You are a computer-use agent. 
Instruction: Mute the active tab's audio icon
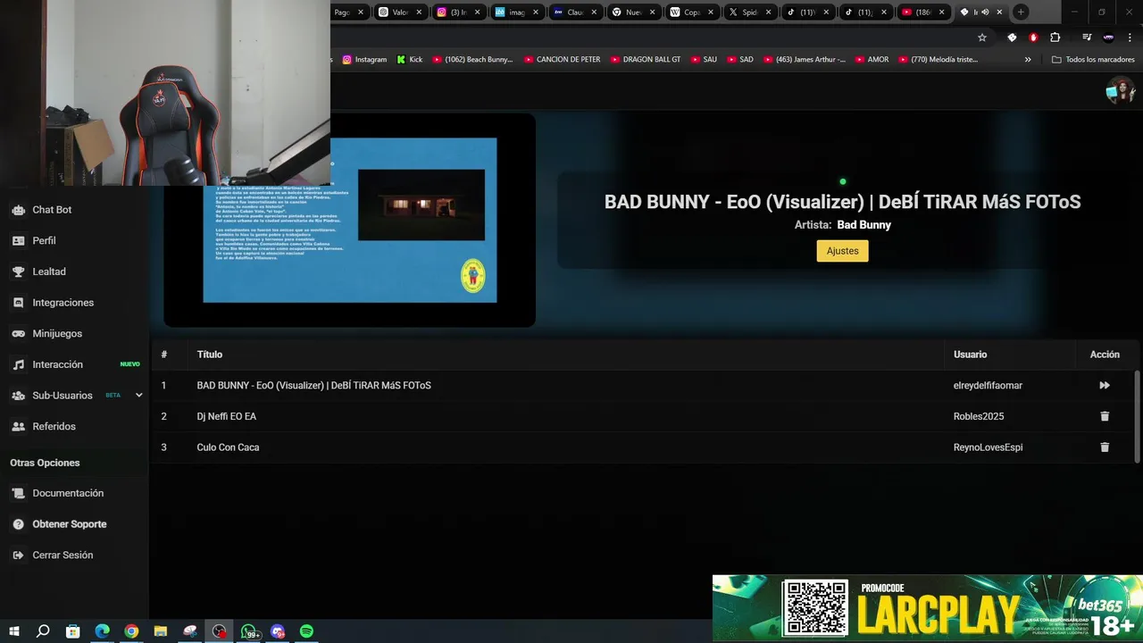point(985,13)
